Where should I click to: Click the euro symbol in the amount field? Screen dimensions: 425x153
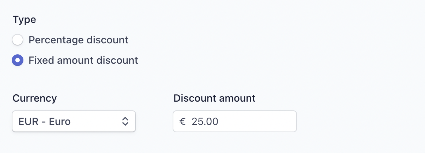click(x=182, y=122)
